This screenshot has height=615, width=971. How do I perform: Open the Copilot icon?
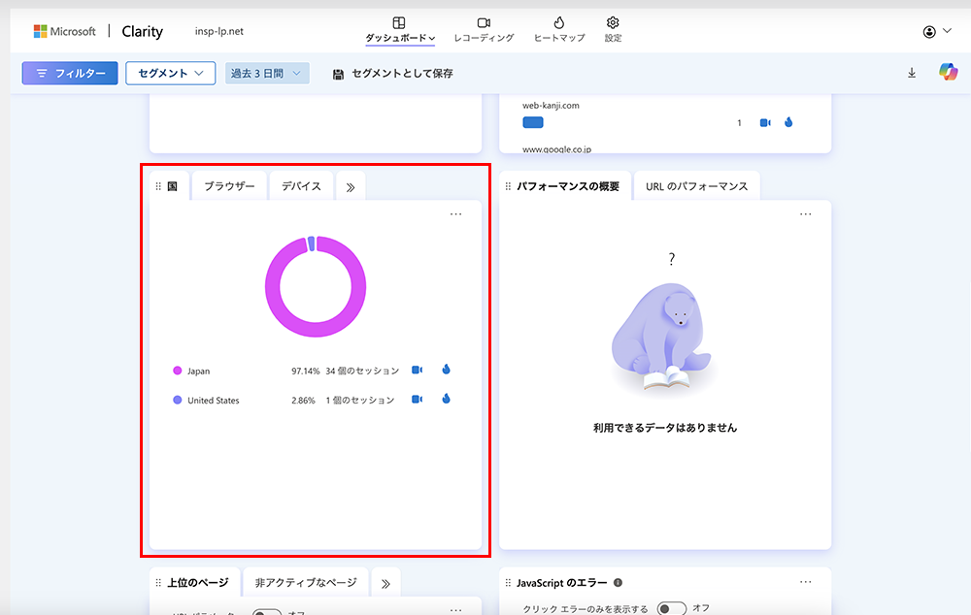[x=948, y=72]
